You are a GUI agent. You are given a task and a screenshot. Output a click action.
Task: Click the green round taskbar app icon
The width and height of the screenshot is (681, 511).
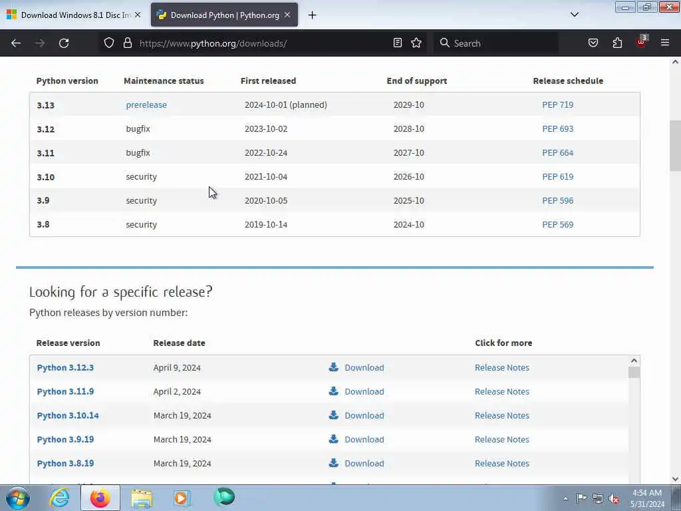pos(224,497)
